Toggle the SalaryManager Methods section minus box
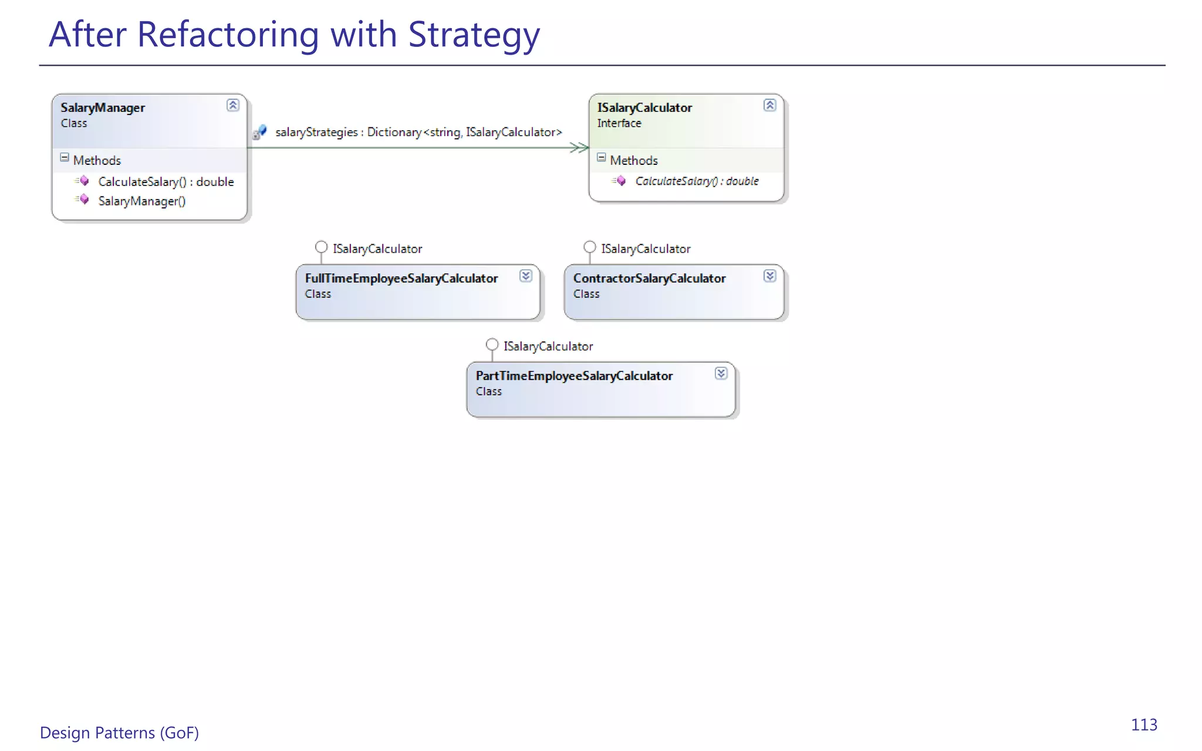1202x751 pixels. point(65,158)
